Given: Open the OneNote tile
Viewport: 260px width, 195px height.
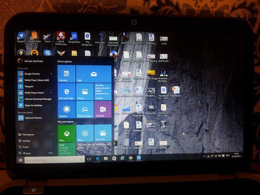Looking at the screenshot, I should coord(103,109).
